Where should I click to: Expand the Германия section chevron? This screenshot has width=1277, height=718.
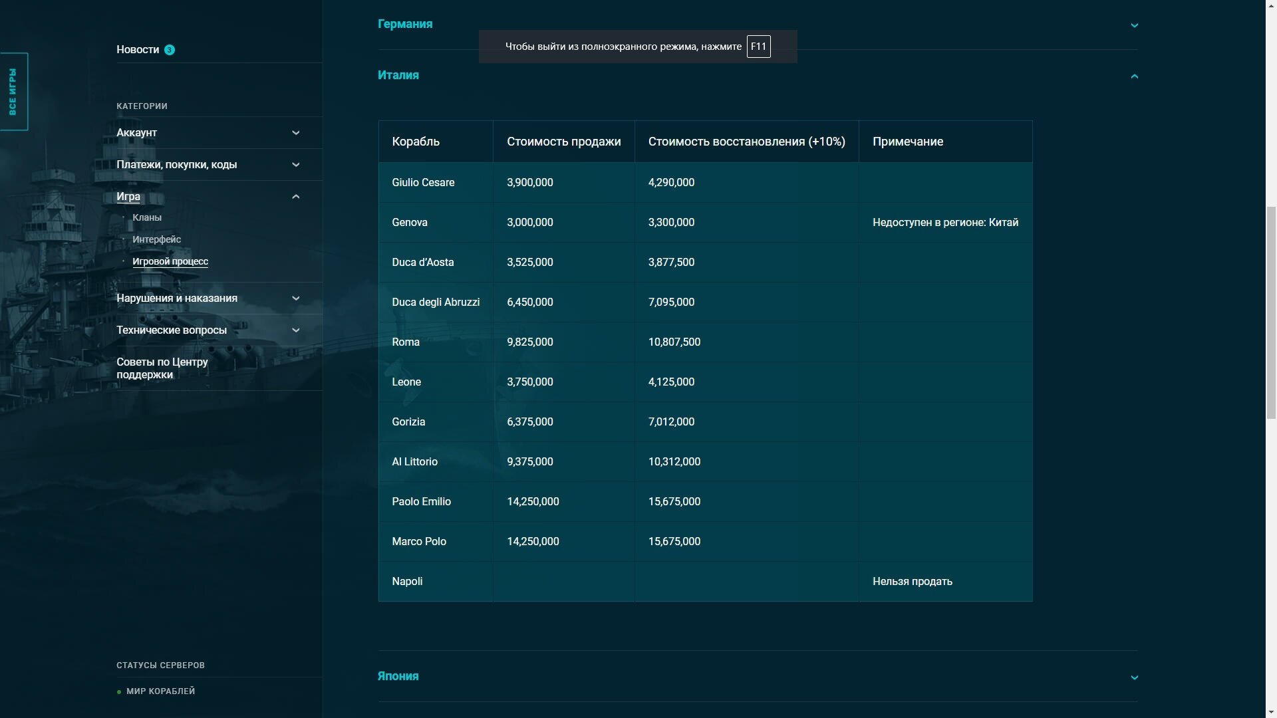[1134, 25]
